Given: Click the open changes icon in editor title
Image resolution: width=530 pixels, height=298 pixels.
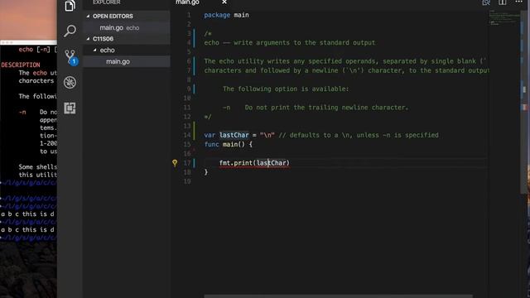Looking at the screenshot, I should (x=486, y=2).
